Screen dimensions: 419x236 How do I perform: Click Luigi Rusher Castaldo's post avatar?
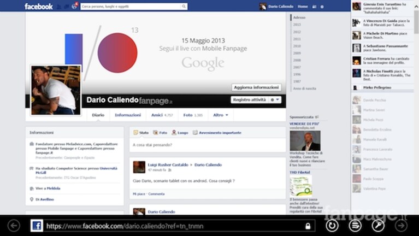coord(139,167)
